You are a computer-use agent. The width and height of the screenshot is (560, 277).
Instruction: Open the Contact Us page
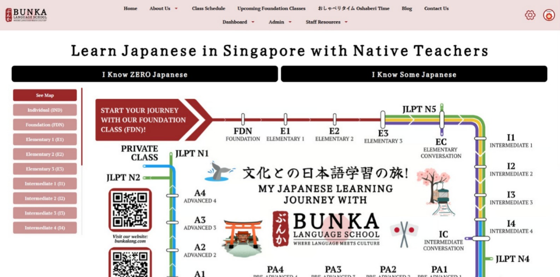[x=436, y=8]
